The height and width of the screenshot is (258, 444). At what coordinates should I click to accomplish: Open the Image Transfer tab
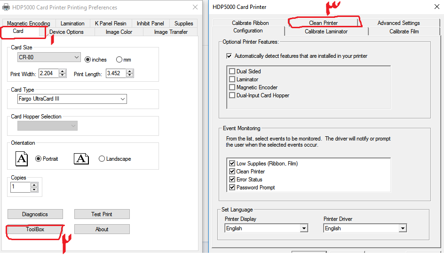click(171, 32)
